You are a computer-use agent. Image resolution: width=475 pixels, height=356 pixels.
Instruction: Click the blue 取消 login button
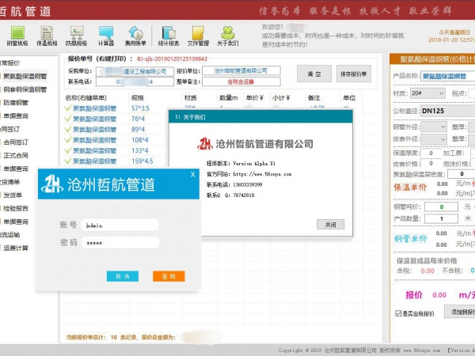point(123,276)
